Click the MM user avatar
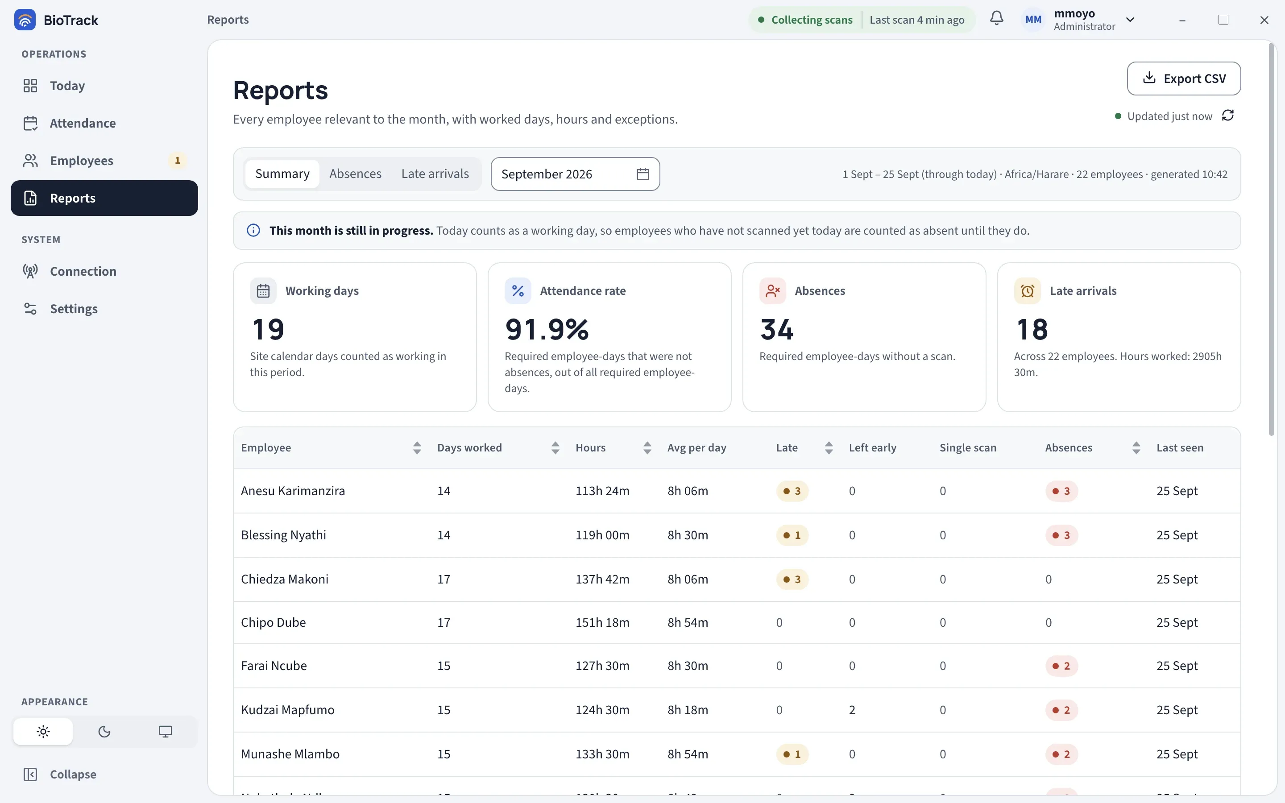1285x803 pixels. pos(1033,20)
